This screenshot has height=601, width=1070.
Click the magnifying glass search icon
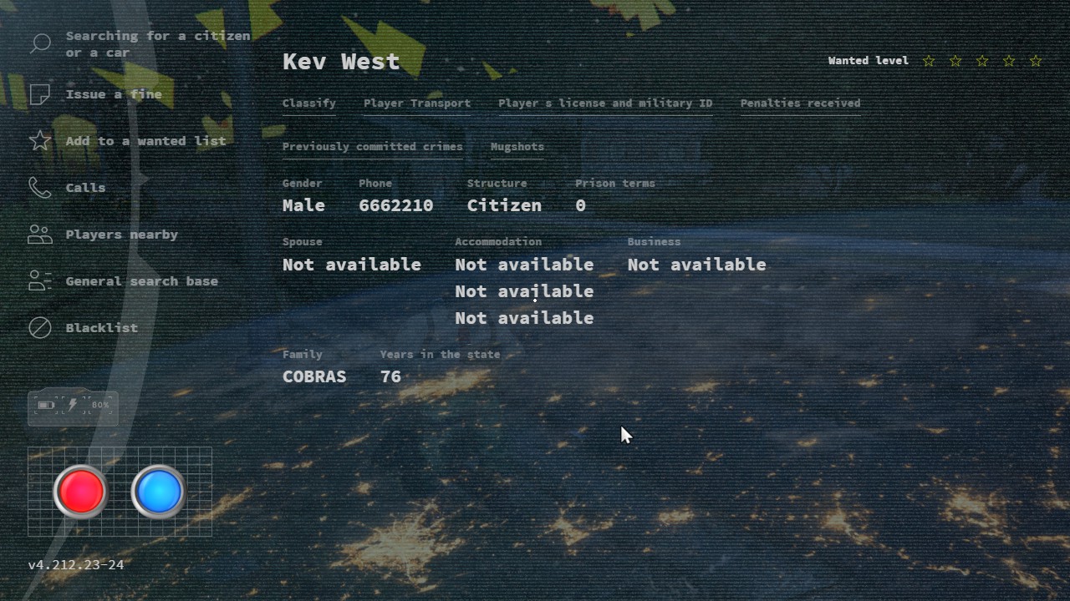click(40, 44)
